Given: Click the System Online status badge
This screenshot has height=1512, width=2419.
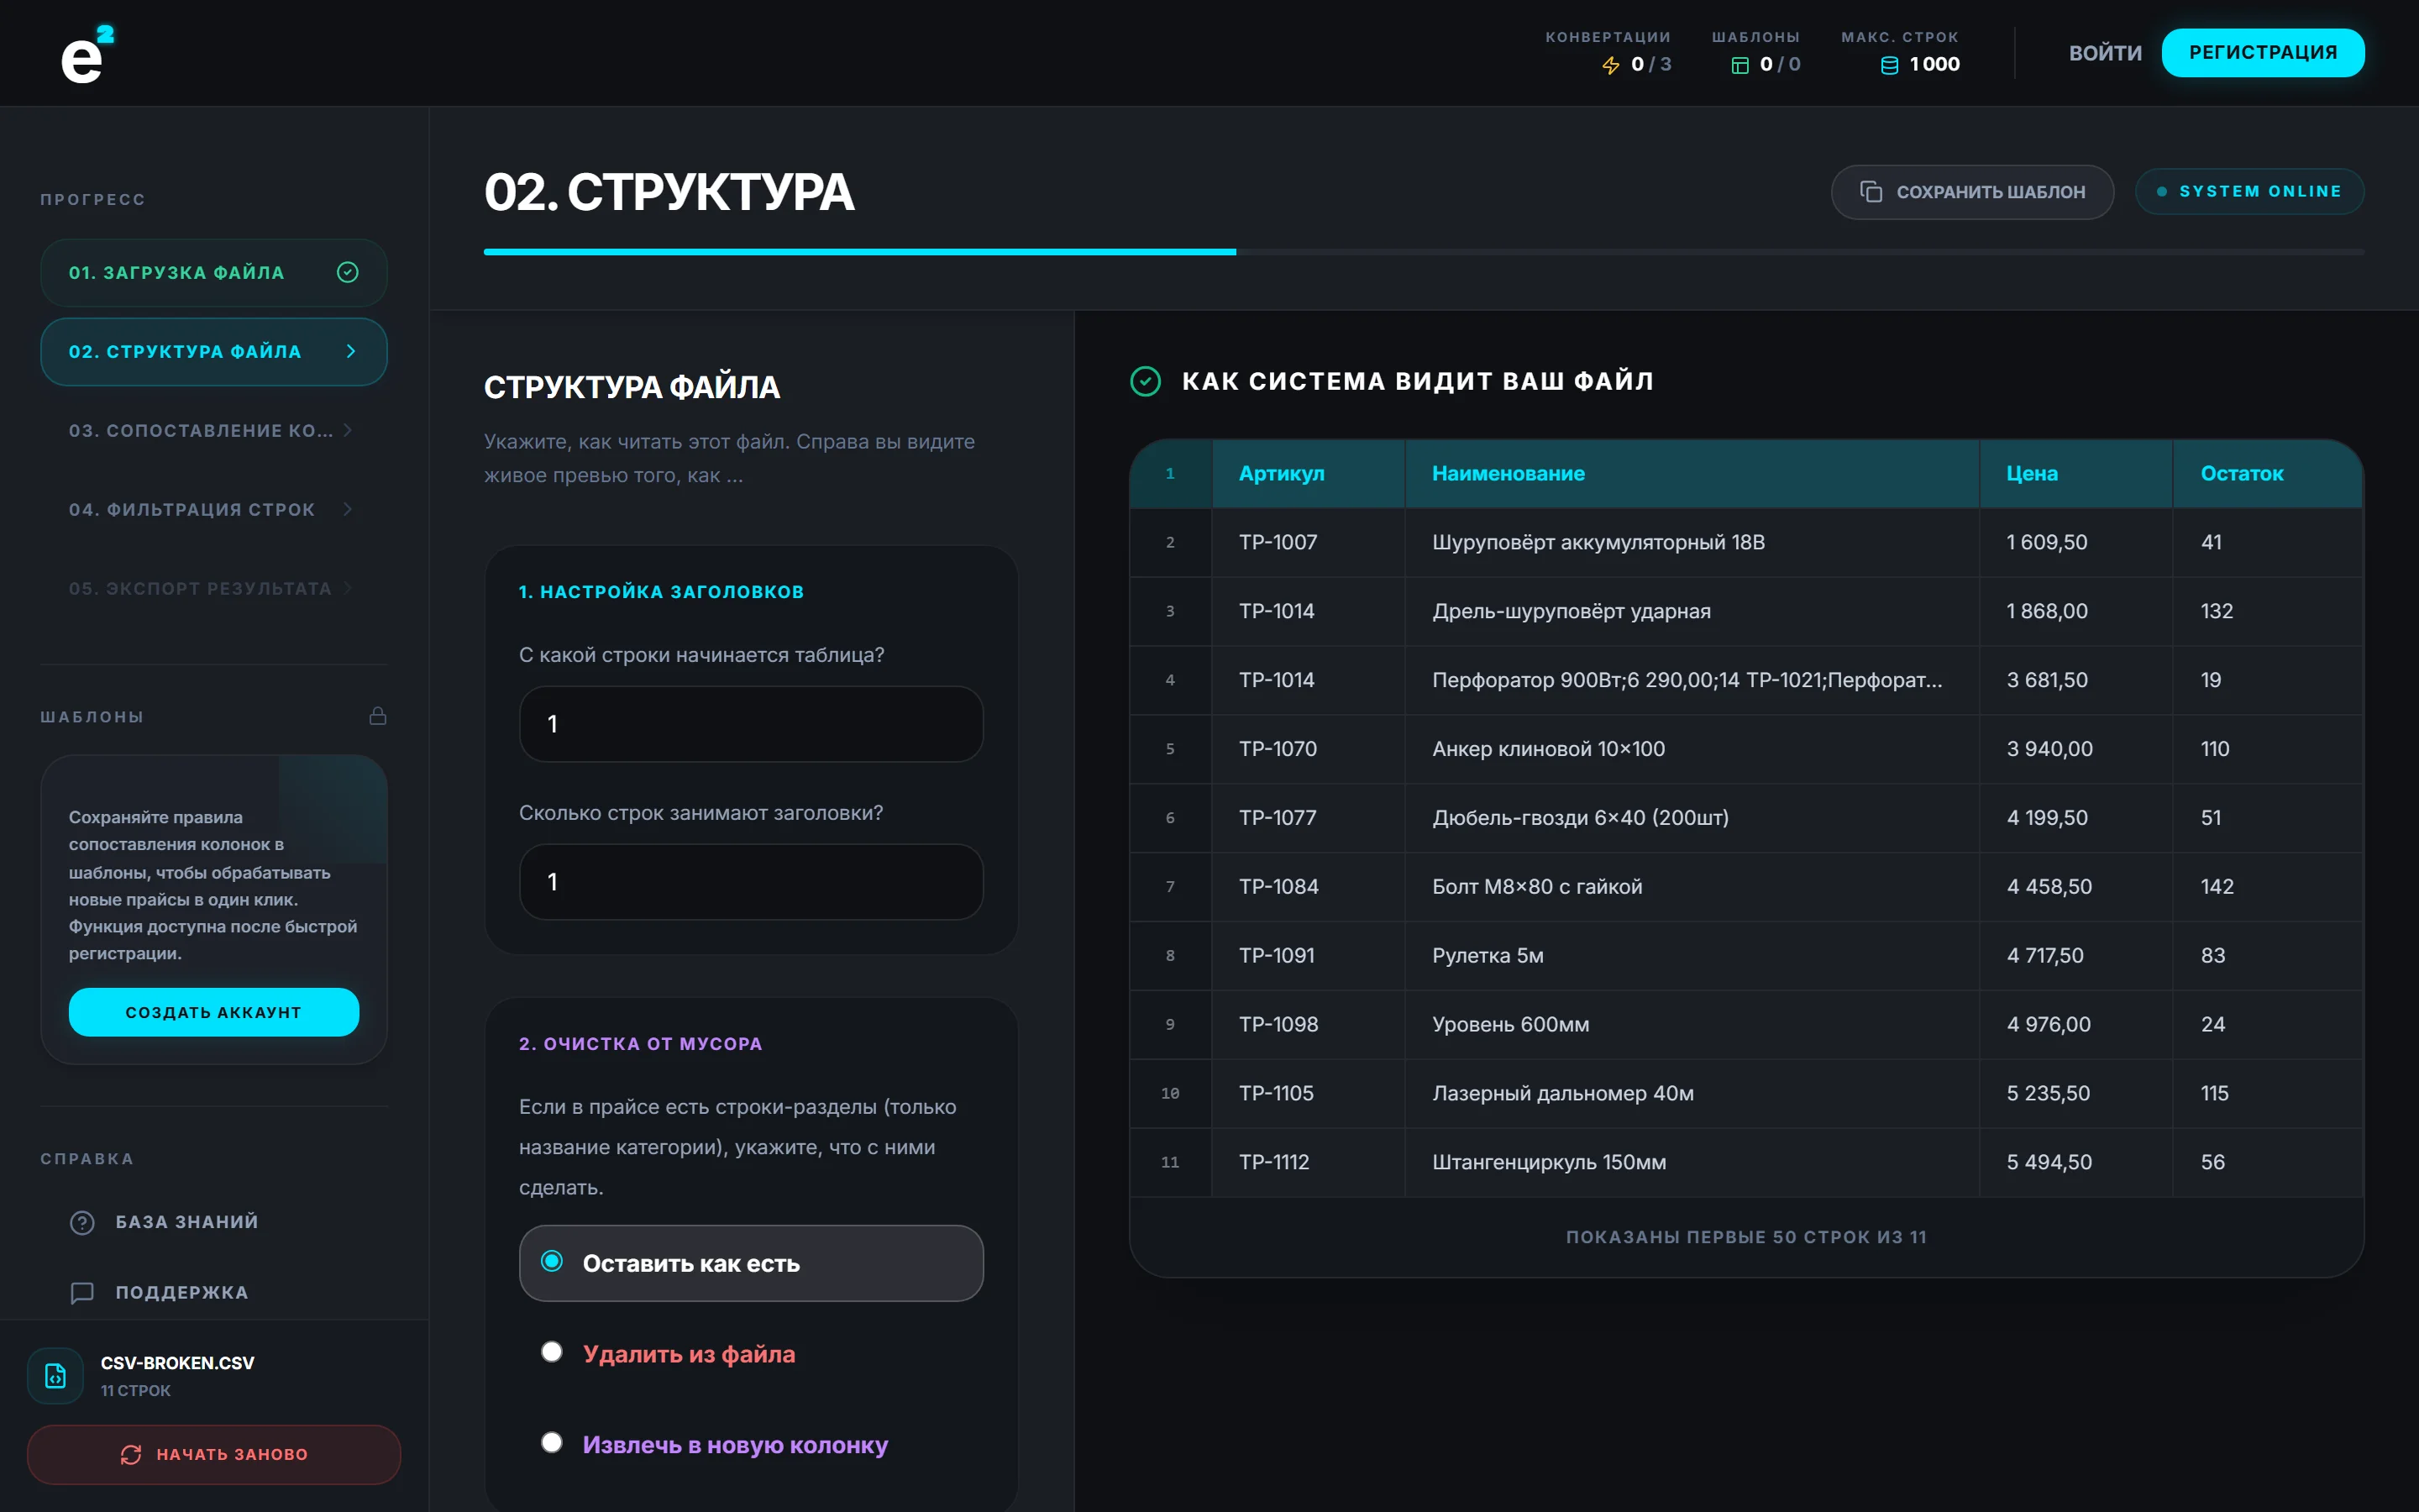Looking at the screenshot, I should (x=2249, y=191).
